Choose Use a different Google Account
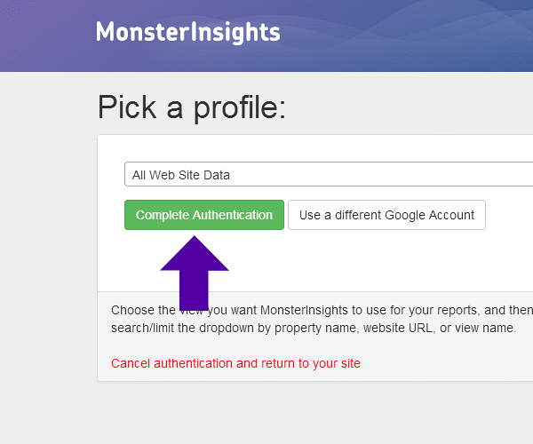Viewport: 533px width, 444px height. coord(386,215)
